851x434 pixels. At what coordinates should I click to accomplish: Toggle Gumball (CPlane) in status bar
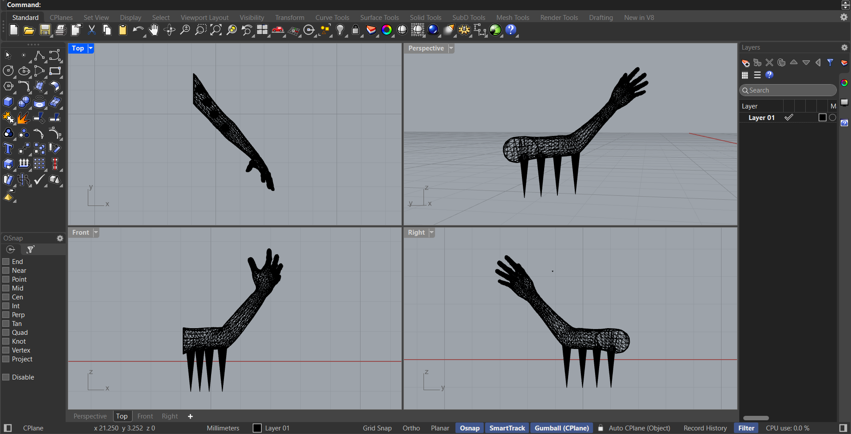561,428
